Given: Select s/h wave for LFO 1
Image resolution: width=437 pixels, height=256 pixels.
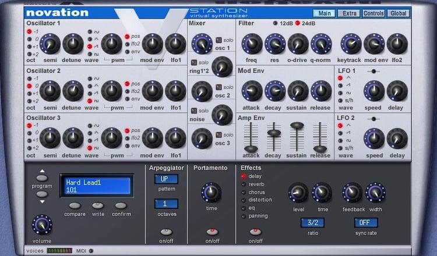Looking at the screenshot, I should pyautogui.click(x=340, y=101).
